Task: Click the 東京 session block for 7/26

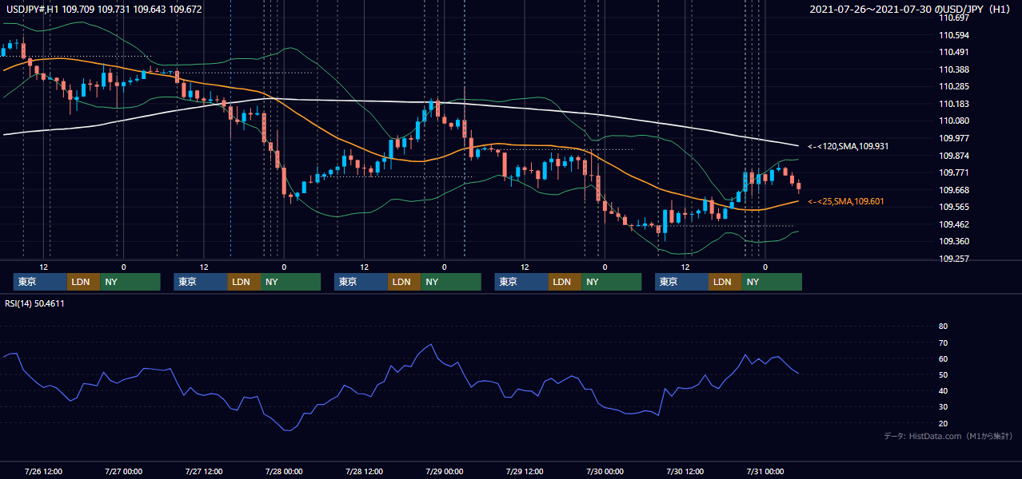Action: pyautogui.click(x=40, y=282)
